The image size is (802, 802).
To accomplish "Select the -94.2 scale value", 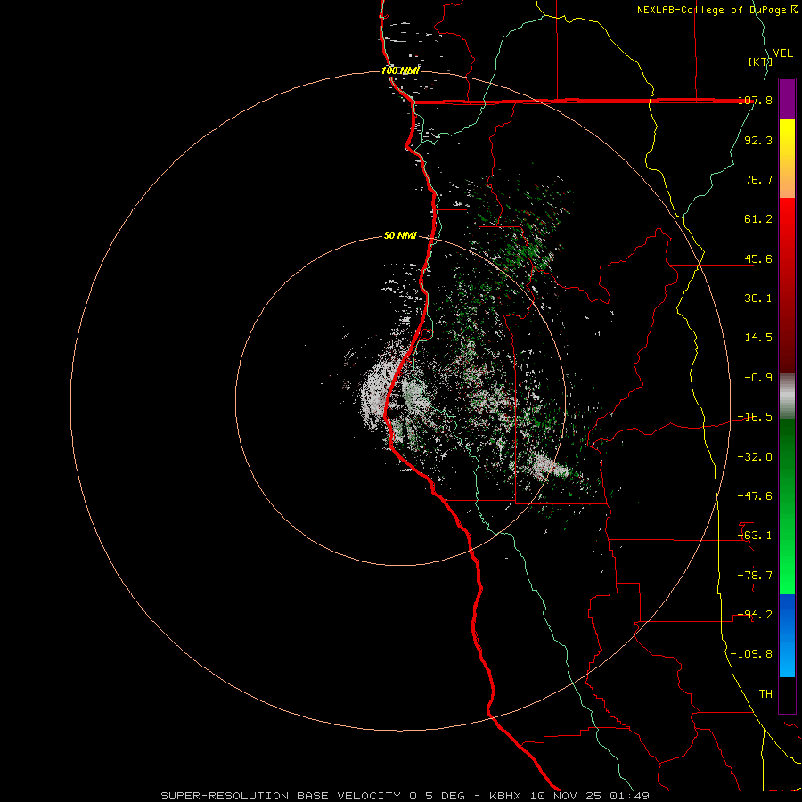I will pos(755,615).
